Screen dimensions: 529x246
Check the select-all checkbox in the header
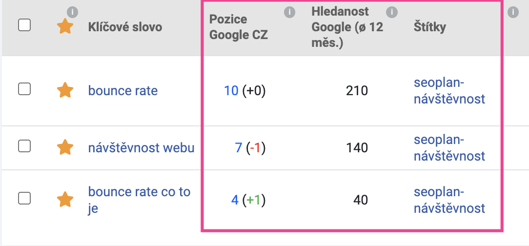click(x=24, y=25)
